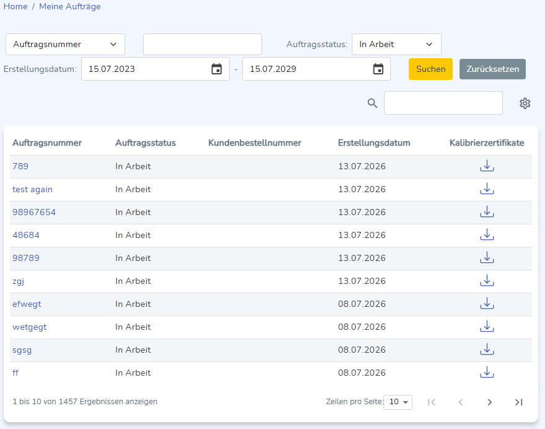
Task: Download certificate for order test again
Action: 487,189
